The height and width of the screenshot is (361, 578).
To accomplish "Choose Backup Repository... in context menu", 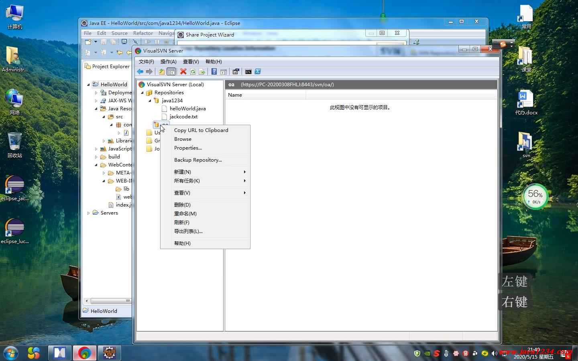I will [x=205, y=160].
